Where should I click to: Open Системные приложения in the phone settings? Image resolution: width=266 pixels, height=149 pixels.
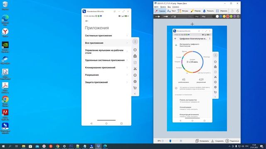pos(106,36)
